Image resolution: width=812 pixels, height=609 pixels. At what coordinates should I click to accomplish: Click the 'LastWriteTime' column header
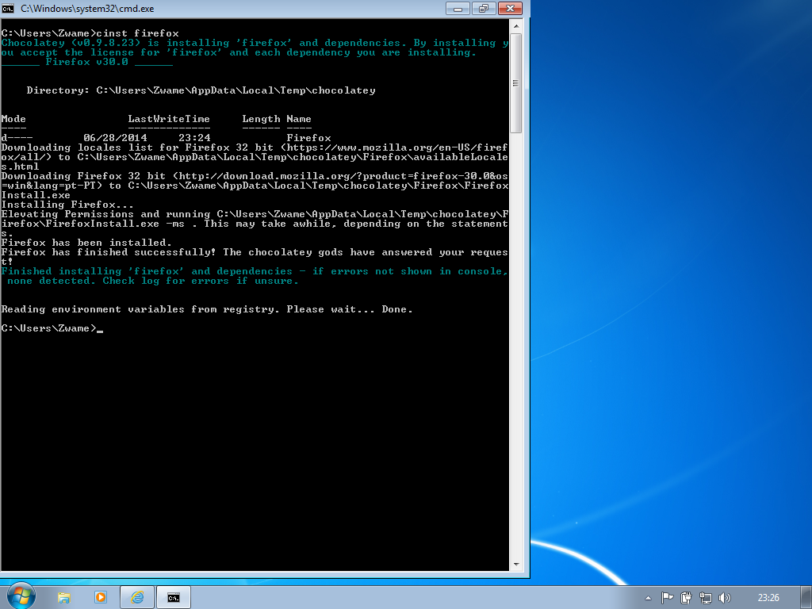(x=169, y=119)
